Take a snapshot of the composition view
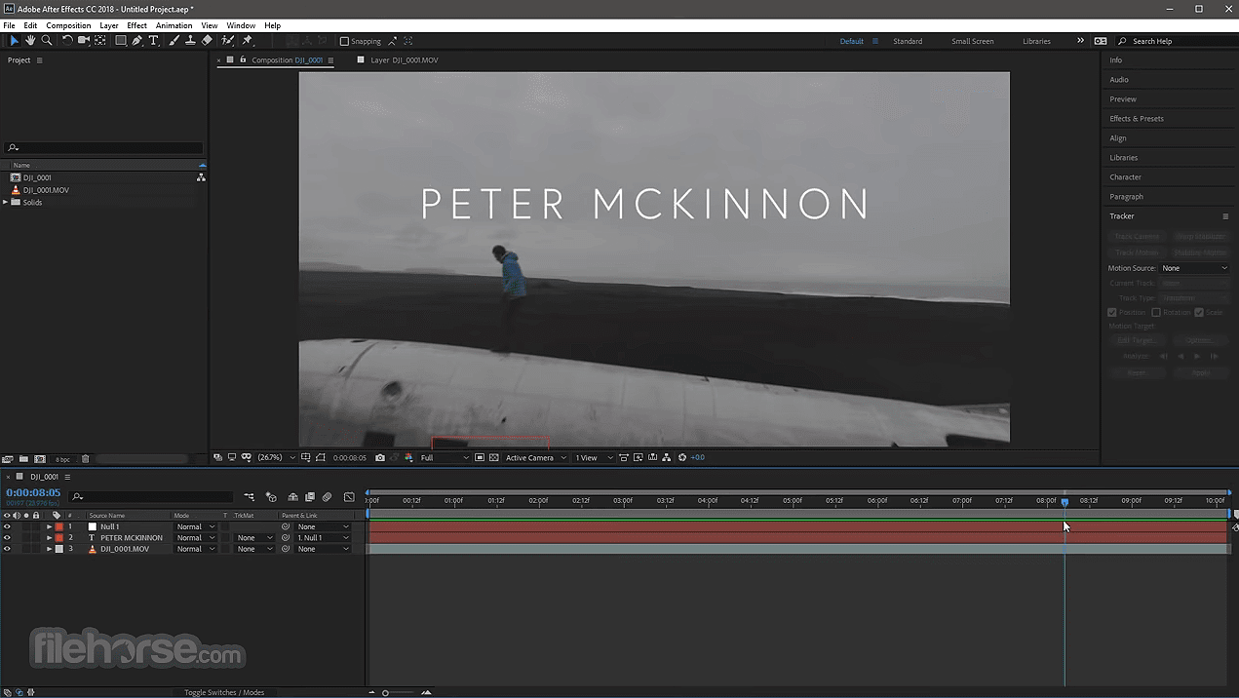 tap(379, 457)
